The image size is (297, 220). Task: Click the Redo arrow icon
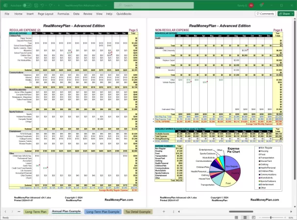click(x=51, y=5)
